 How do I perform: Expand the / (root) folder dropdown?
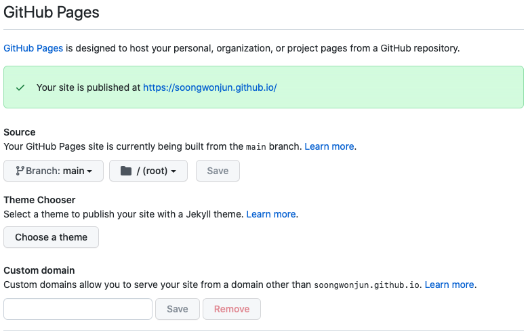click(x=148, y=171)
